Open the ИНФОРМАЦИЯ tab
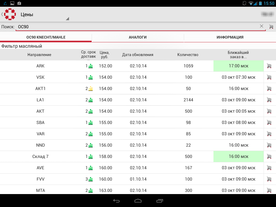 point(230,37)
